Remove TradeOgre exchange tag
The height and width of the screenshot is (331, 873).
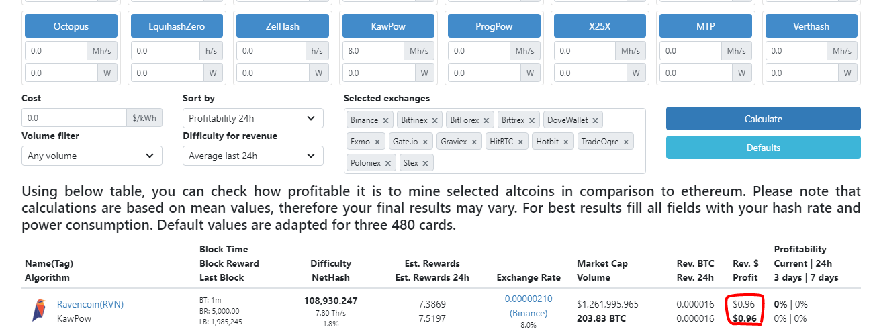(626, 142)
